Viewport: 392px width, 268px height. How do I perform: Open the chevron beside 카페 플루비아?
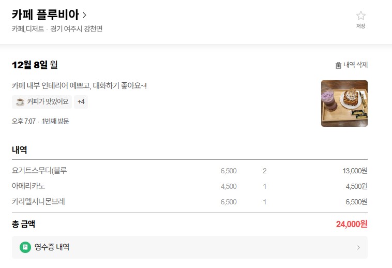click(85, 14)
